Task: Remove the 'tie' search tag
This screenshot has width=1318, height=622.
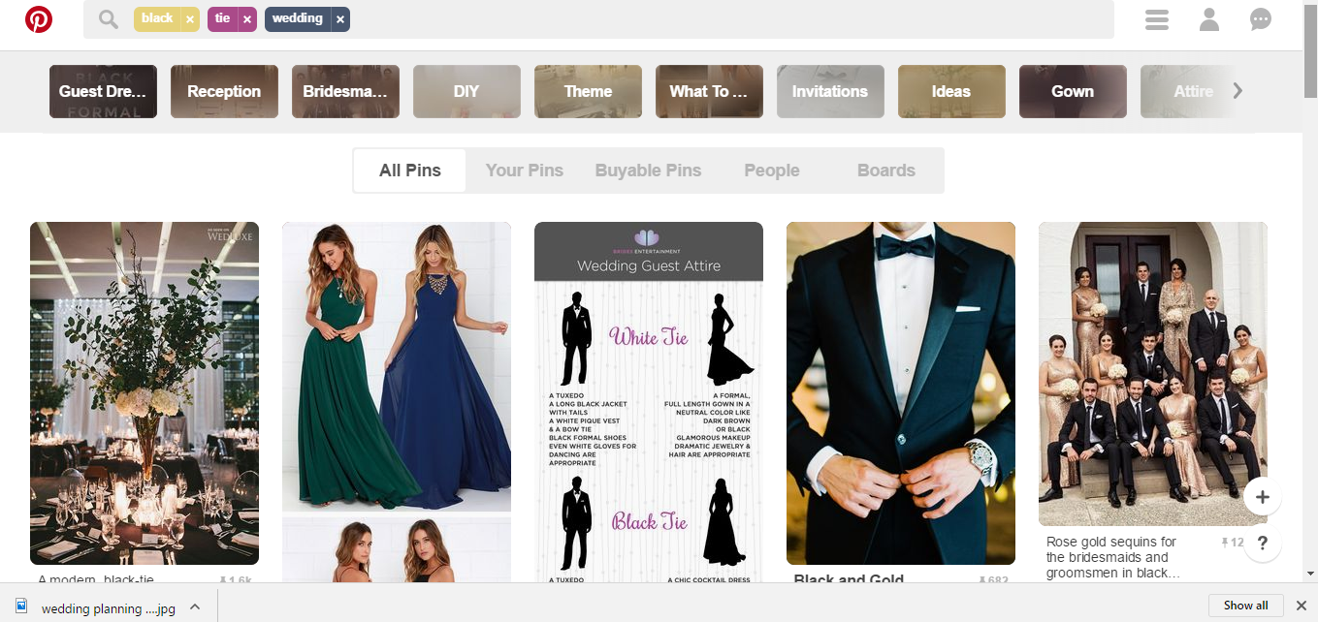Action: coord(247,19)
